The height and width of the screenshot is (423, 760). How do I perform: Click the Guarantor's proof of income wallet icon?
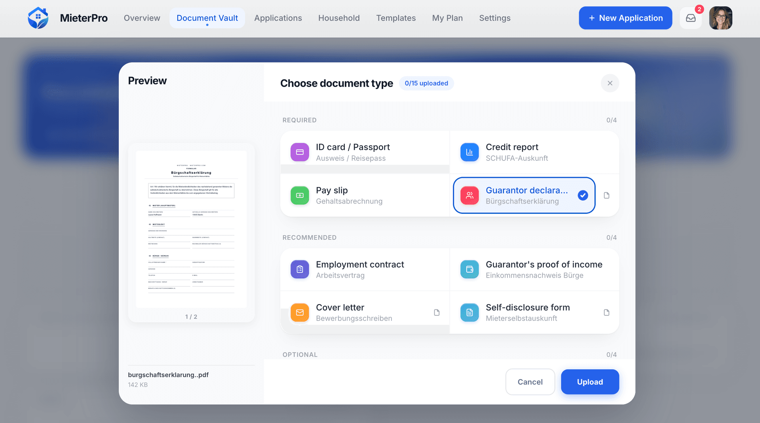coord(469,269)
